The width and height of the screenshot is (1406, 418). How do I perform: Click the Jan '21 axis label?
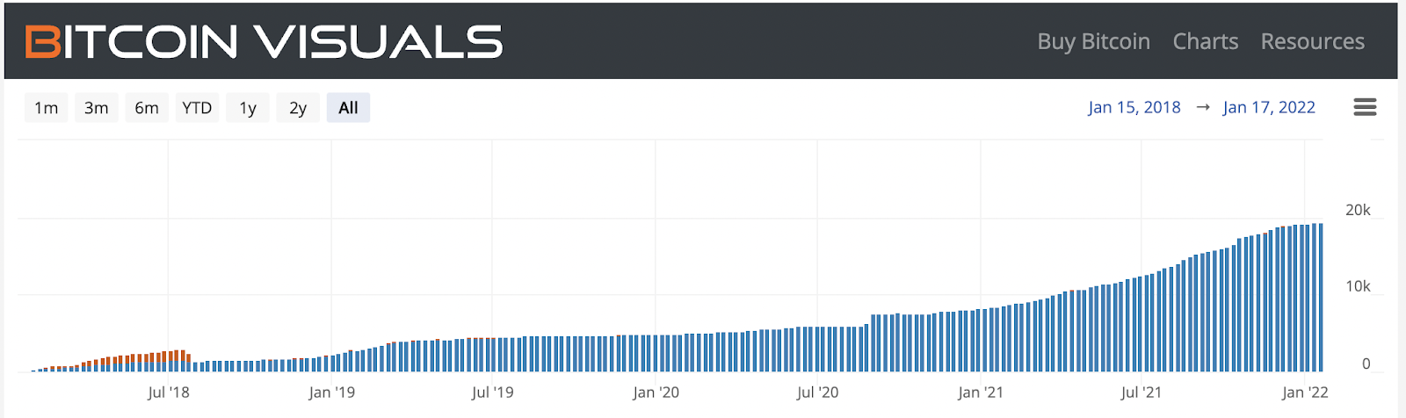point(981,393)
